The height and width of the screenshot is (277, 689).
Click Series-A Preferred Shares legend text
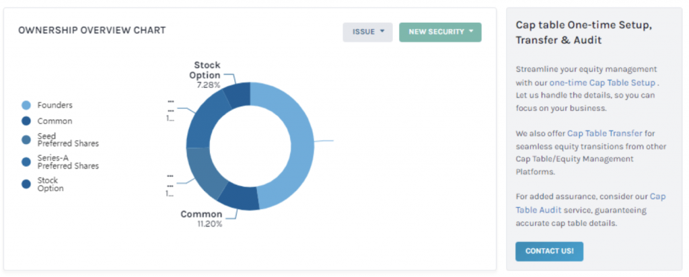68,161
